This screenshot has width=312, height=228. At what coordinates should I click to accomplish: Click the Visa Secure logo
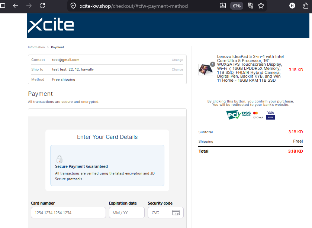point(270,115)
